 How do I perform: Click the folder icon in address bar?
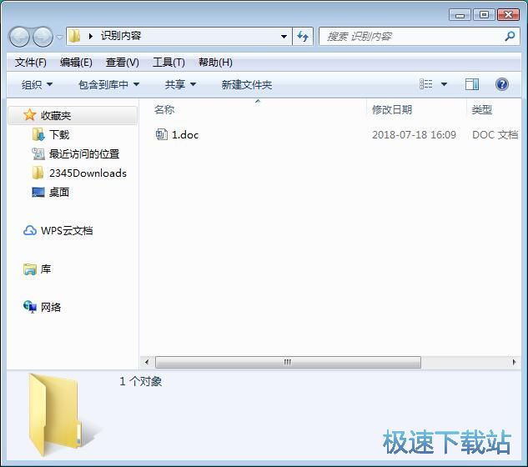click(74, 36)
